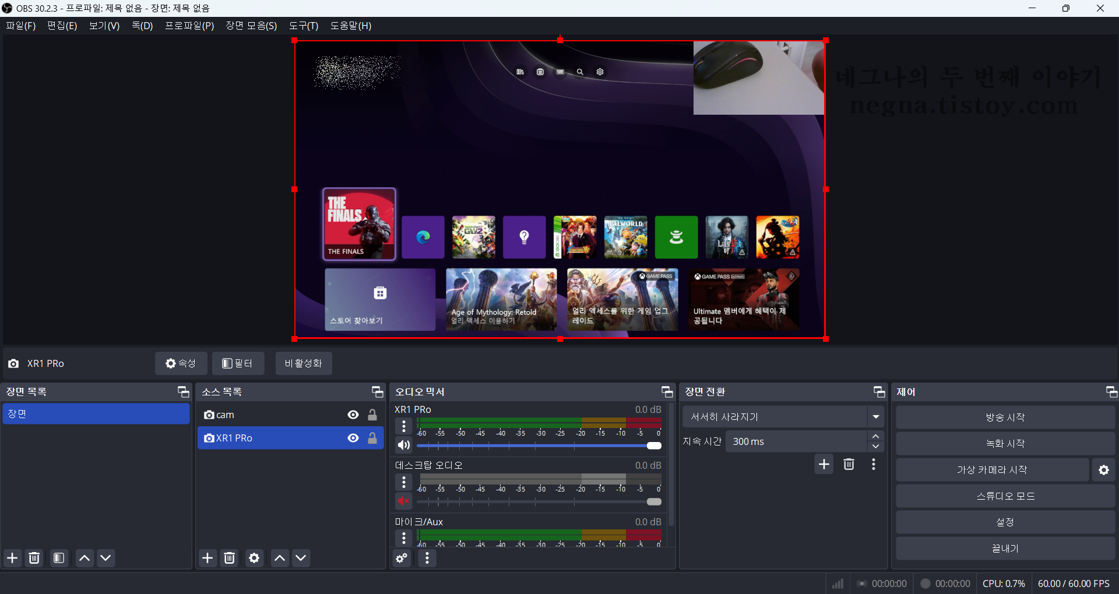Click CPU: 0.7% status text

point(1004,584)
